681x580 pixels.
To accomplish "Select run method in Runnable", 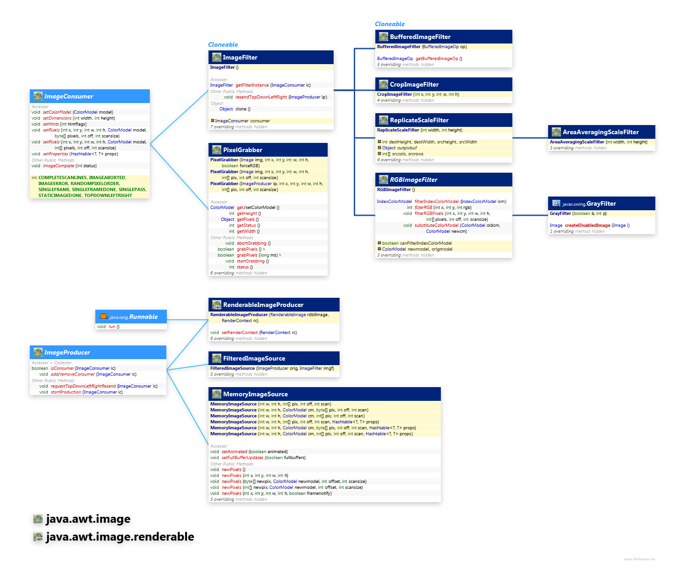I will tap(112, 326).
